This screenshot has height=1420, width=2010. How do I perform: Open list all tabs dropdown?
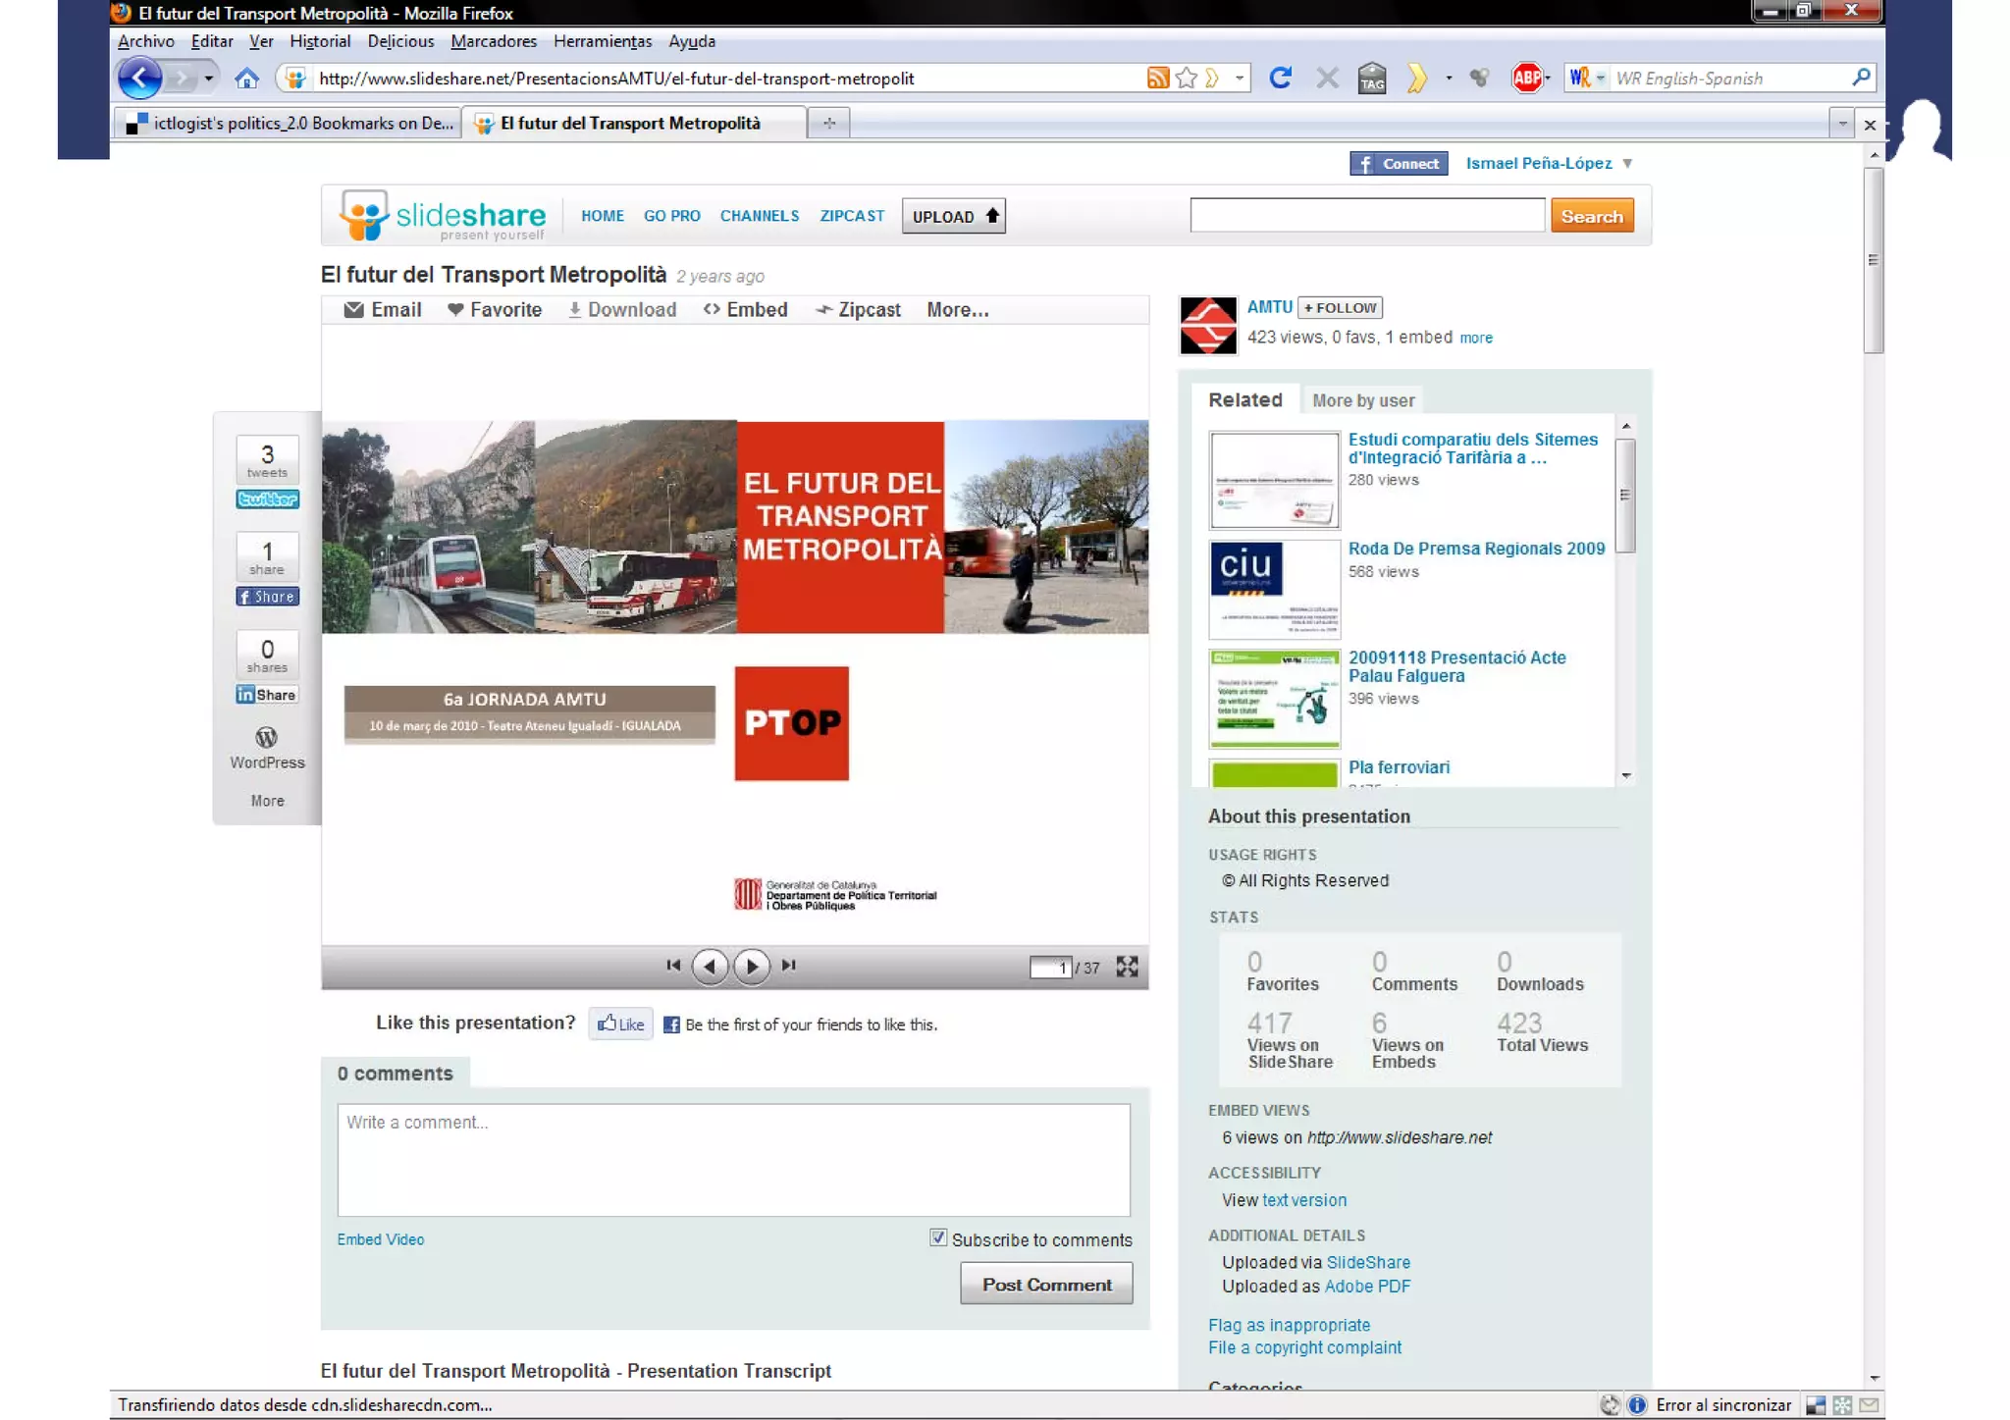tap(1842, 124)
